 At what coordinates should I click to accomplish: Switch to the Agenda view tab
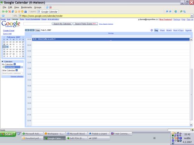(x=188, y=31)
